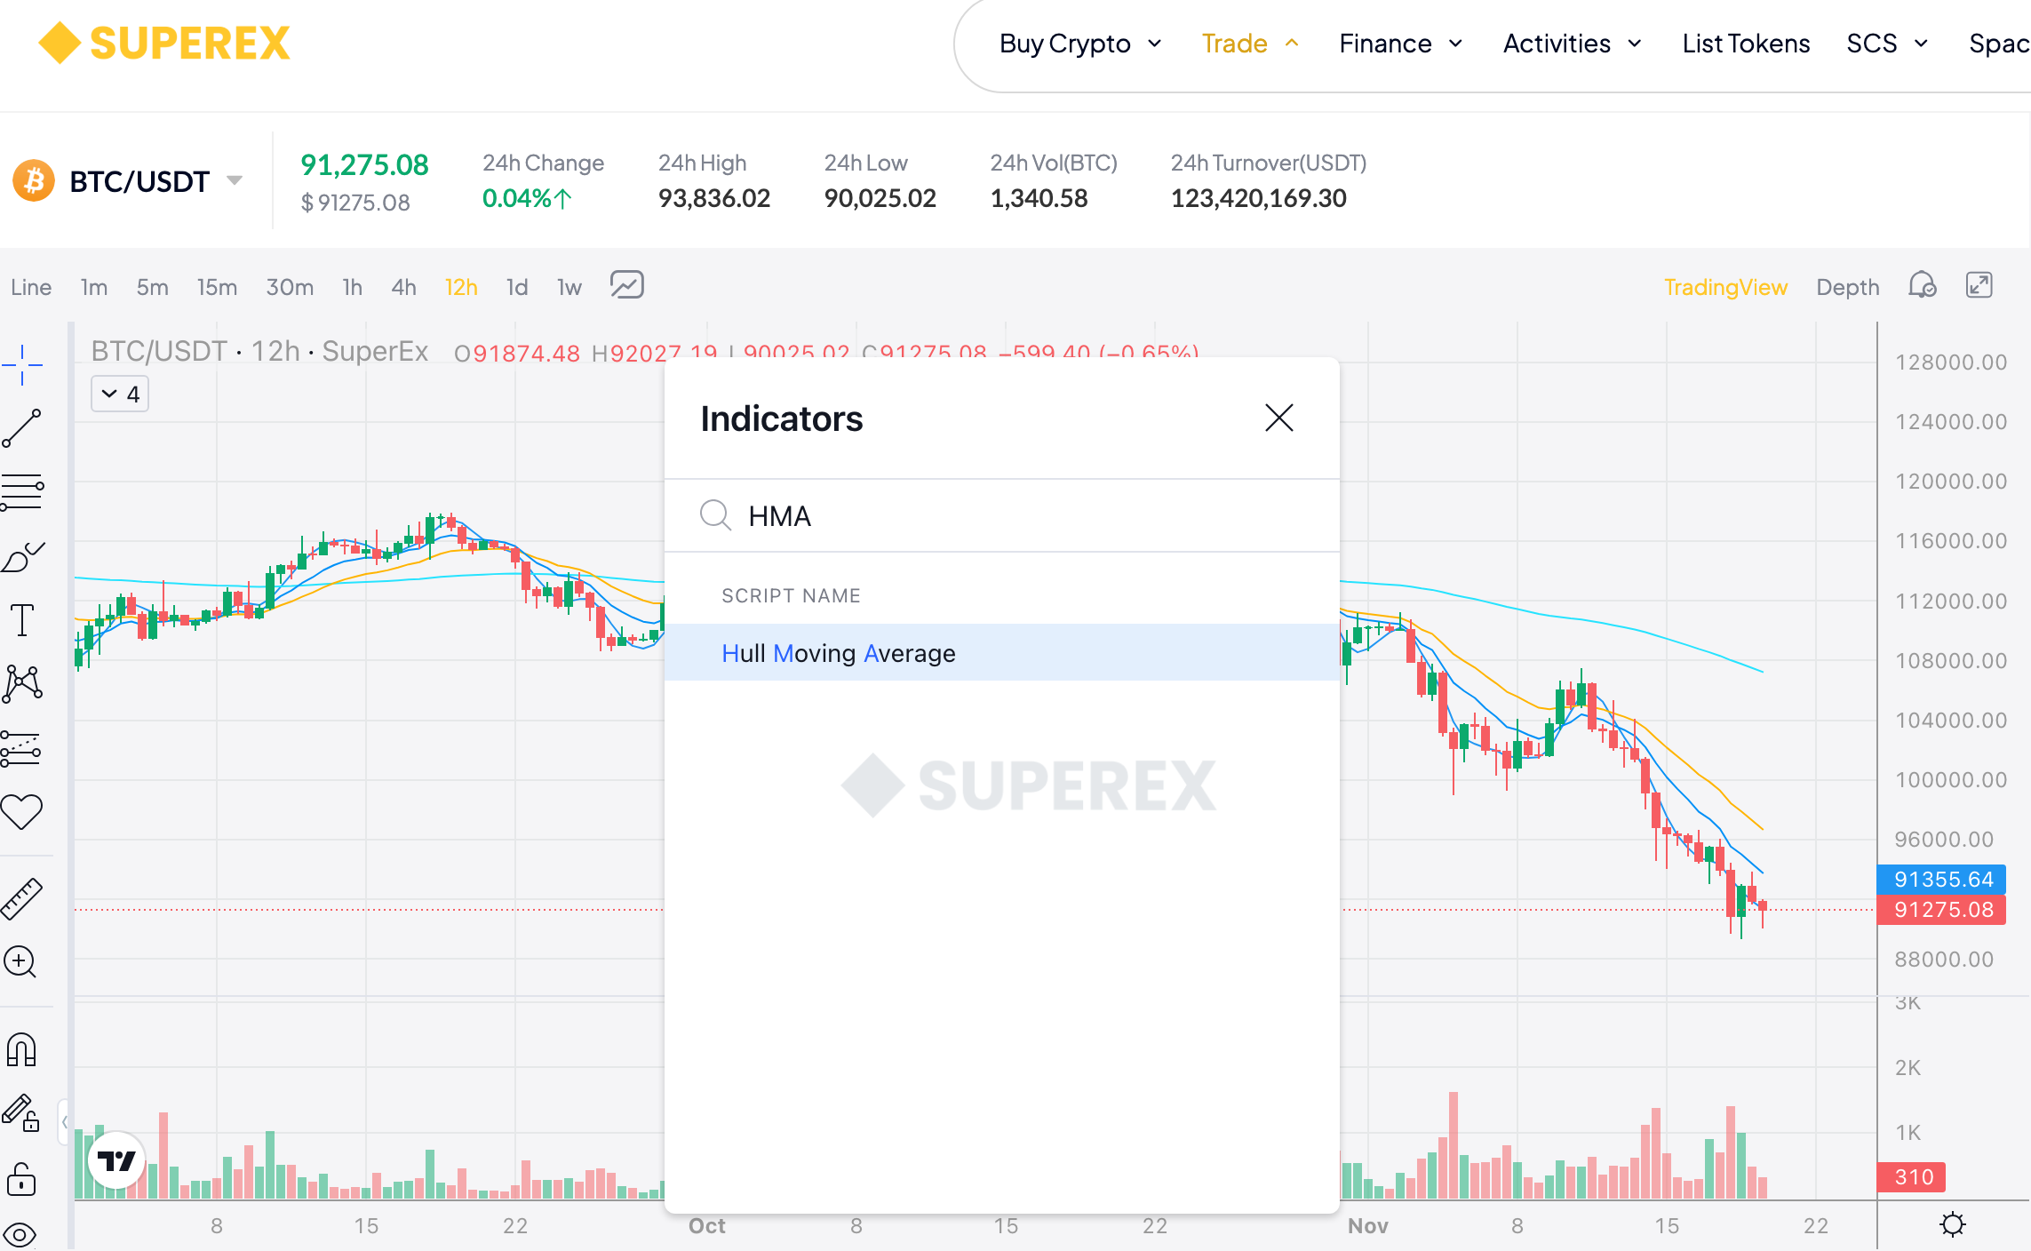Switch to the Depth chart tab
This screenshot has width=2031, height=1251.
1847,287
